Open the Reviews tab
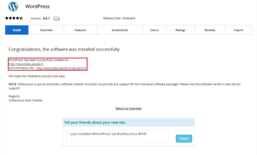Viewport: 257px width, 155px height. point(210,30)
